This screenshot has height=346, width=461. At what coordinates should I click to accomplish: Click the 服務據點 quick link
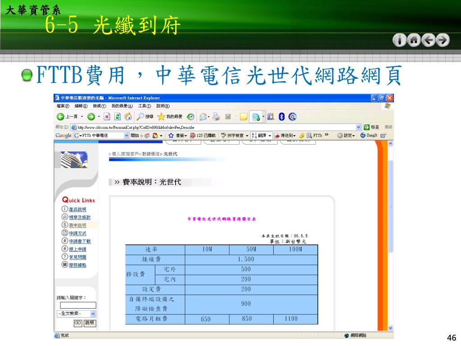tap(77, 265)
